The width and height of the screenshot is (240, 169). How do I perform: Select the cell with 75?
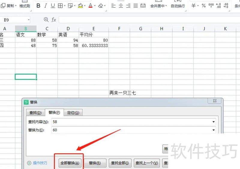tap(47, 45)
